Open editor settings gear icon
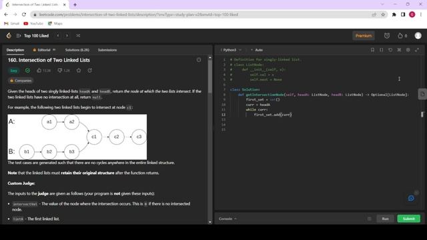 point(408,50)
